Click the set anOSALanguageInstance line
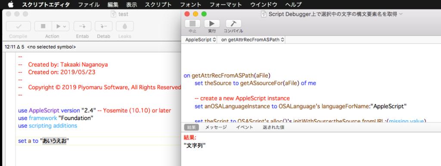Viewport: 441px width, 166px height. click(x=301, y=106)
